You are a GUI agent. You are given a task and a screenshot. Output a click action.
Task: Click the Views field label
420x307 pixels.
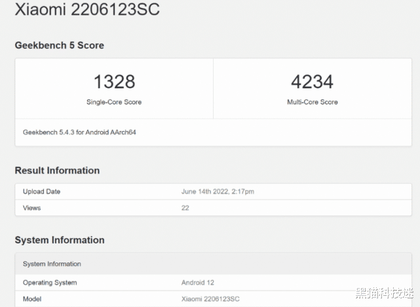point(31,208)
